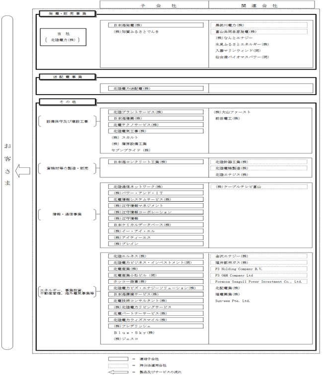
Task: Click 関連会社 column header
Action: pyautogui.click(x=261, y=5)
